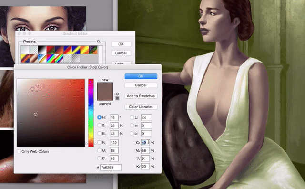Click the hex color field 7a6258
This screenshot has width=305, height=189.
coord(111,168)
